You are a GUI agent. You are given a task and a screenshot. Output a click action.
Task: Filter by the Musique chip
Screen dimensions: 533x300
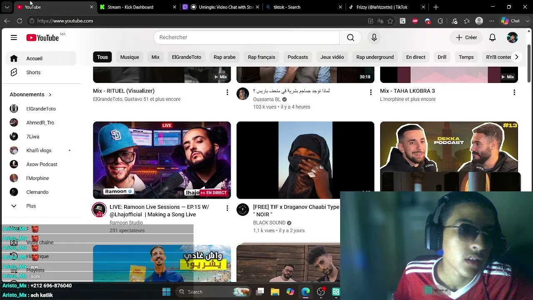pos(130,57)
